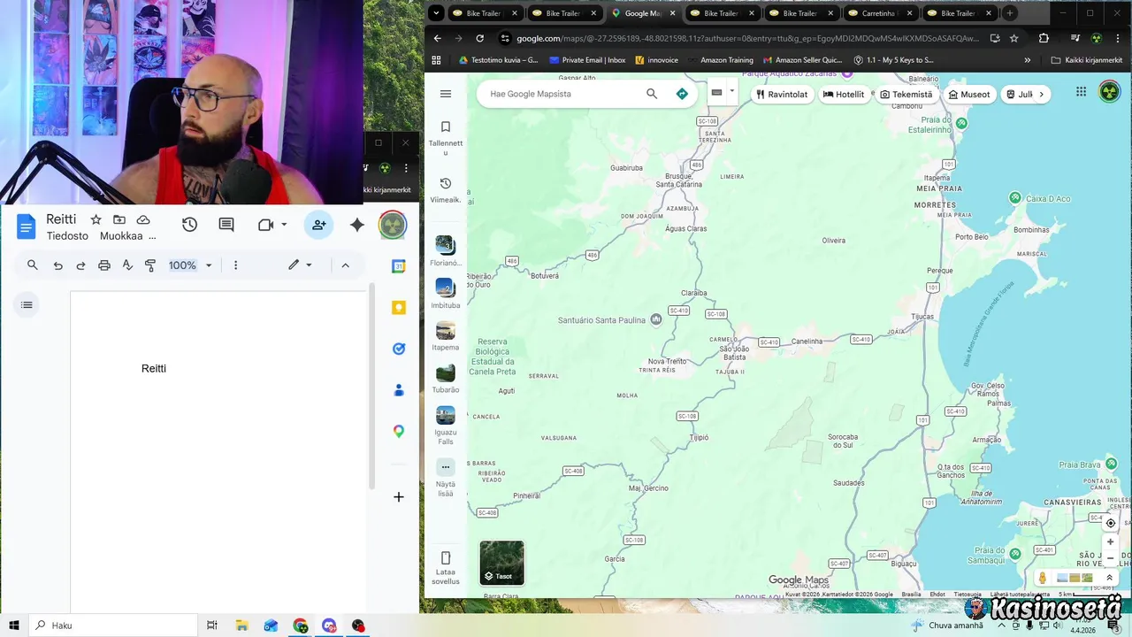This screenshot has width=1132, height=637.
Task: Filter map by Tekemistä
Action: 906,94
